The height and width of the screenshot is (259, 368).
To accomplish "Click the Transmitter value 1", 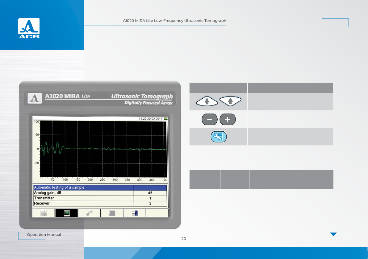I will tap(150, 198).
